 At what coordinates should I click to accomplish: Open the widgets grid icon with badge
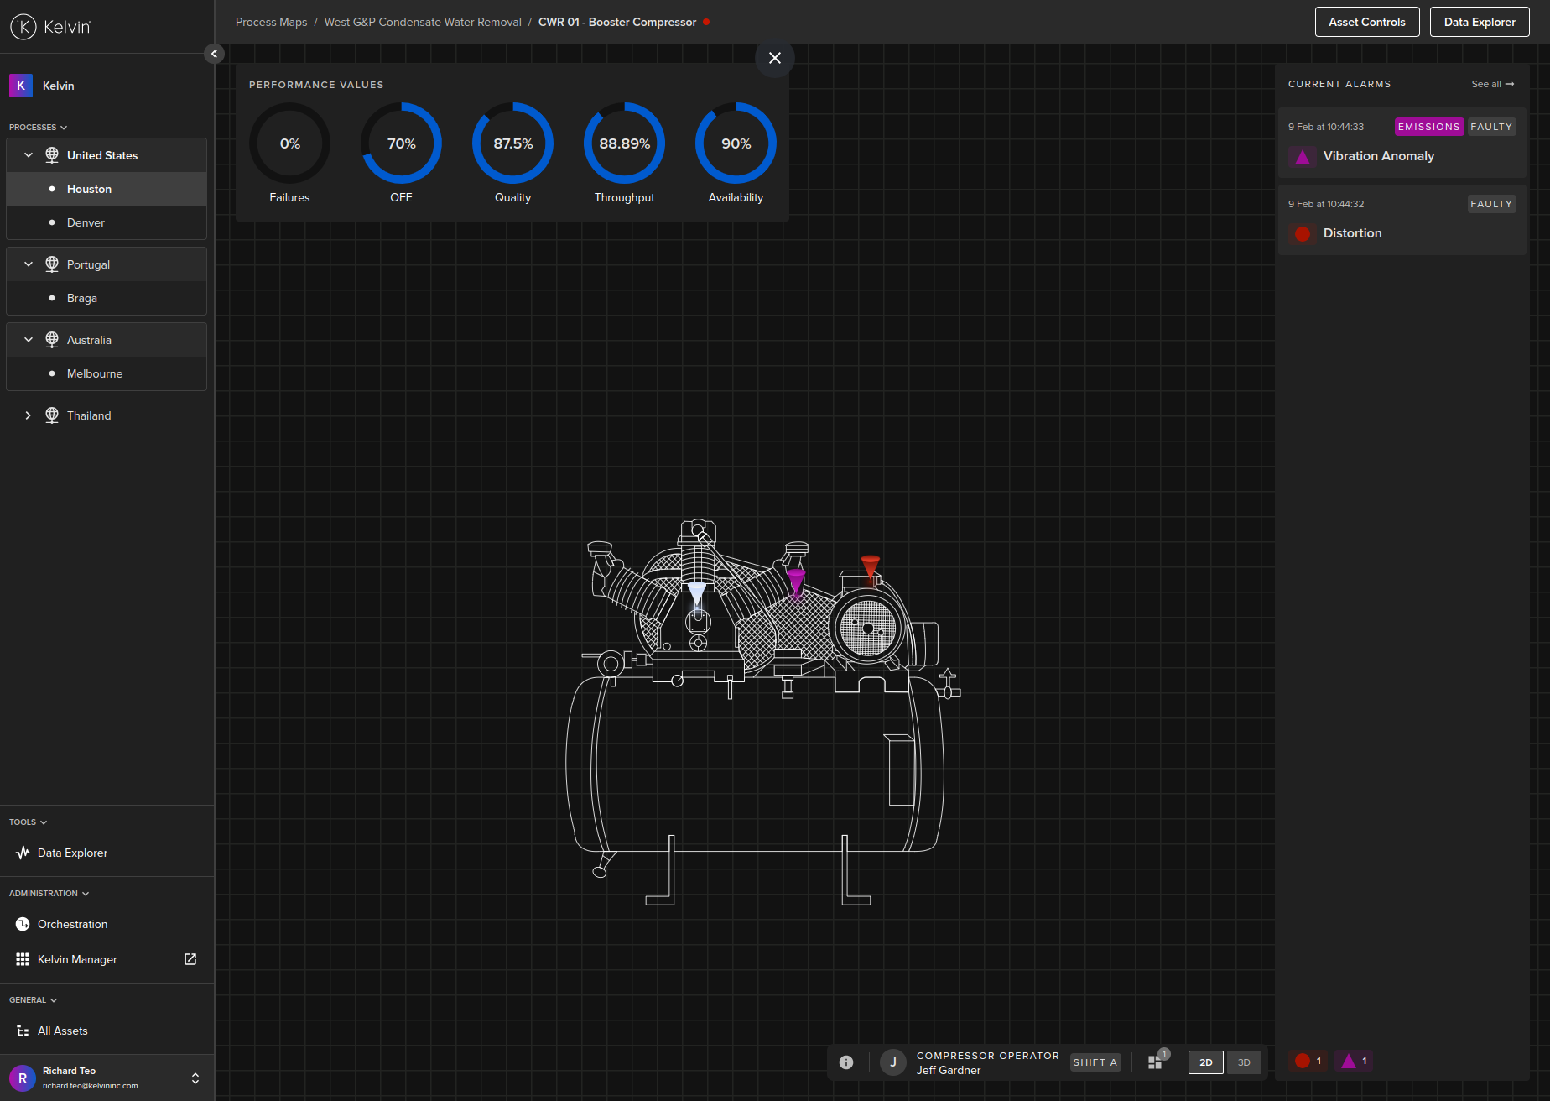click(x=1156, y=1062)
